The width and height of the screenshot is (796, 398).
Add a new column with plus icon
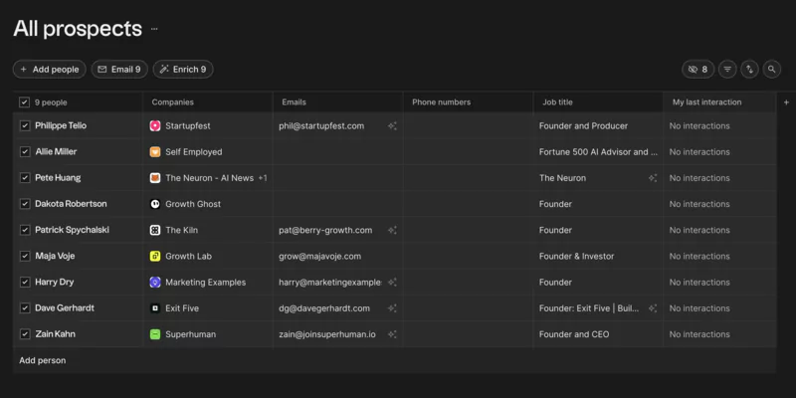coord(786,102)
